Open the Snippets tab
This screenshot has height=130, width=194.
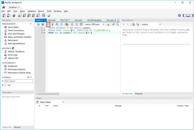[x=139, y=94]
